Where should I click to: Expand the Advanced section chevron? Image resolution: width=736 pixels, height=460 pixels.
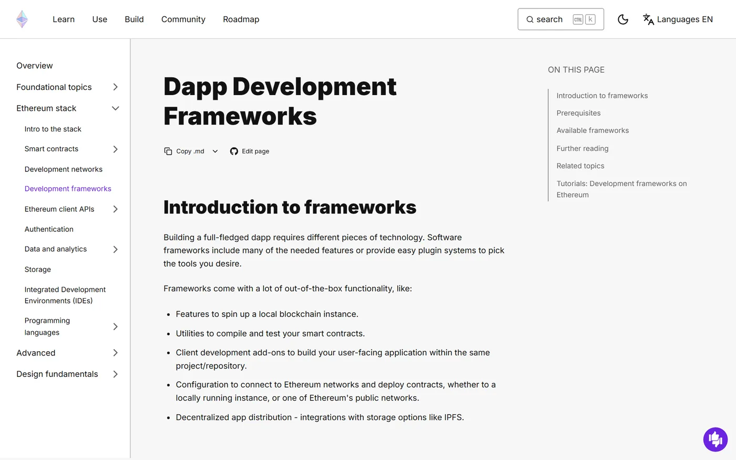click(x=116, y=353)
